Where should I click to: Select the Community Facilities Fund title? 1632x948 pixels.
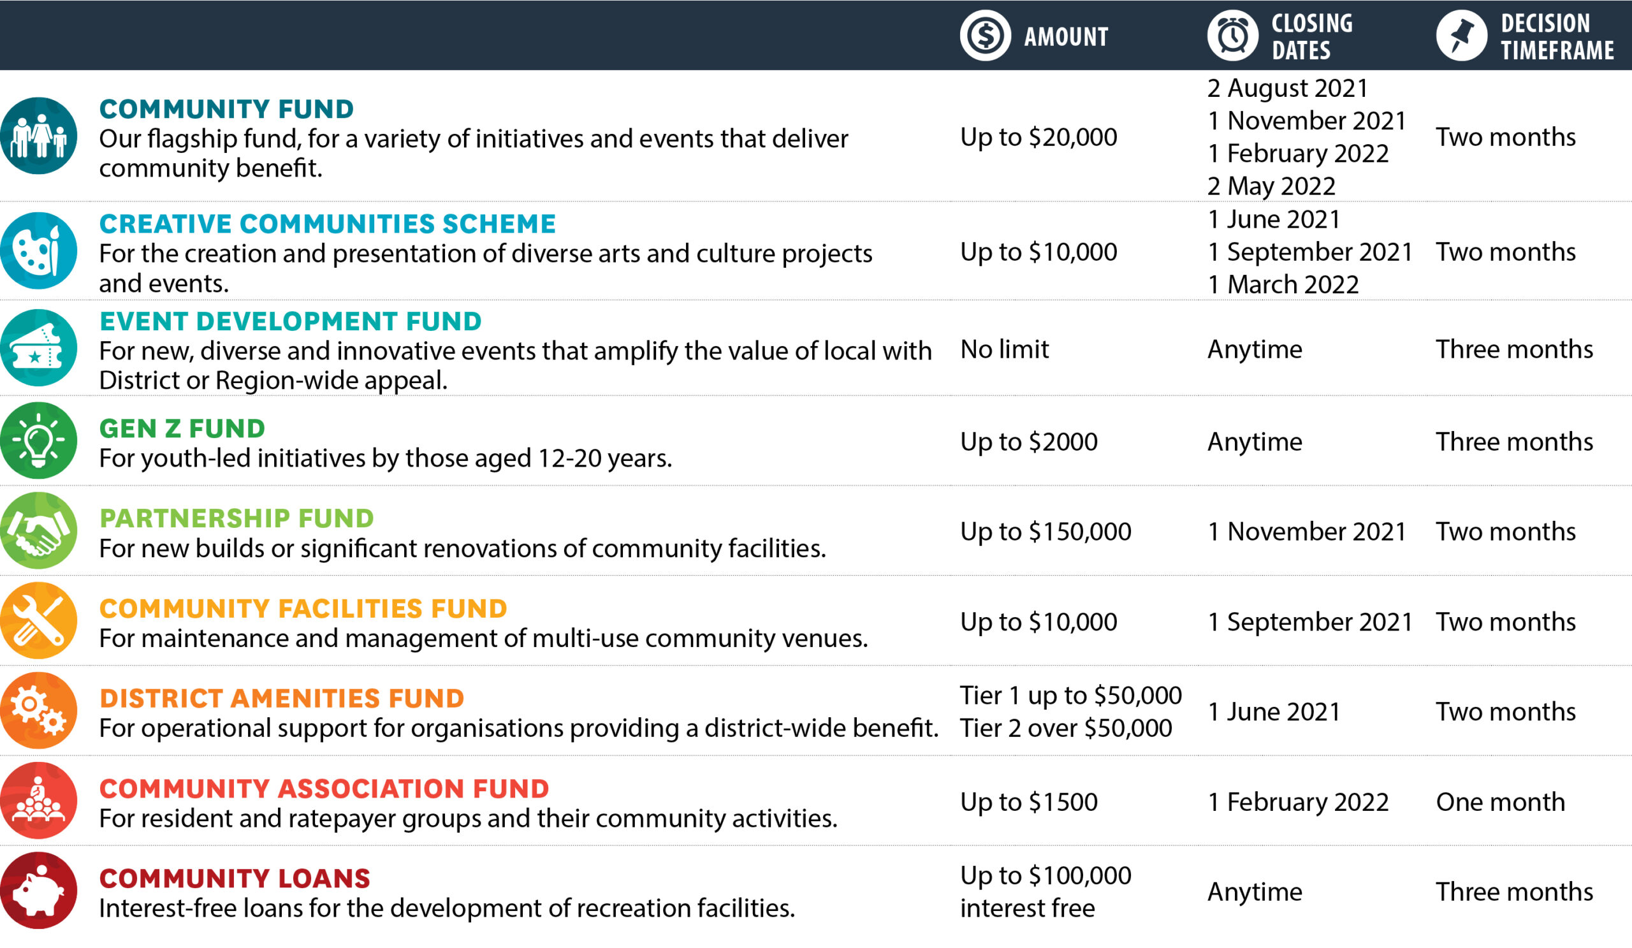pos(303,608)
